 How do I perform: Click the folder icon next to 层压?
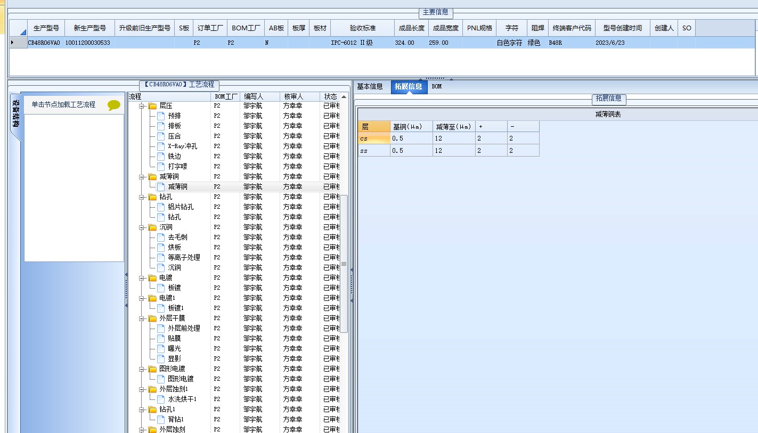pyautogui.click(x=153, y=106)
